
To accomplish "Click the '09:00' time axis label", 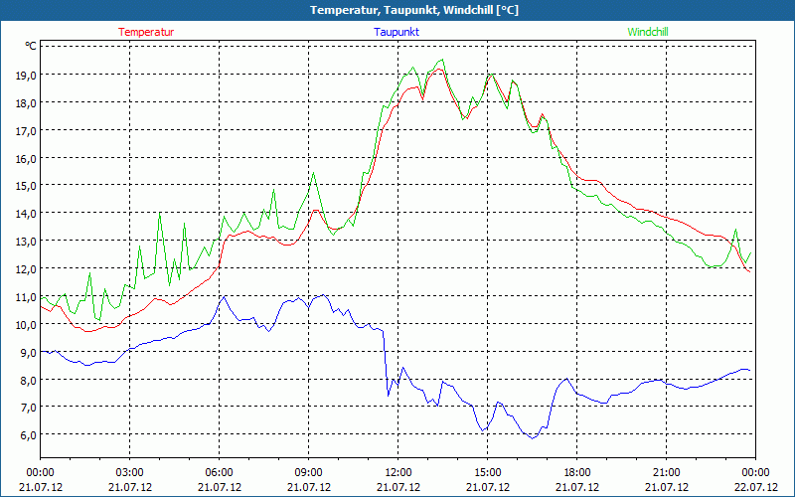I will pyautogui.click(x=308, y=473).
